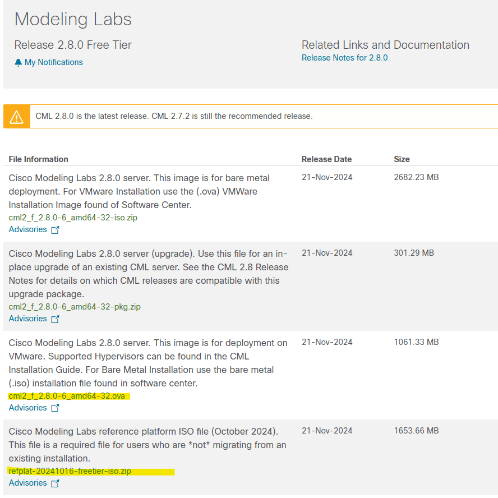Download cml2_f_2.8.0-6_amd64-32-iso.zip
This screenshot has width=498, height=498.
[73, 218]
